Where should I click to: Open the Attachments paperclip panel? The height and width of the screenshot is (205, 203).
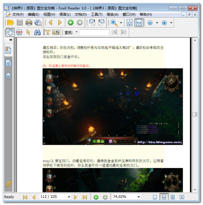point(8,184)
